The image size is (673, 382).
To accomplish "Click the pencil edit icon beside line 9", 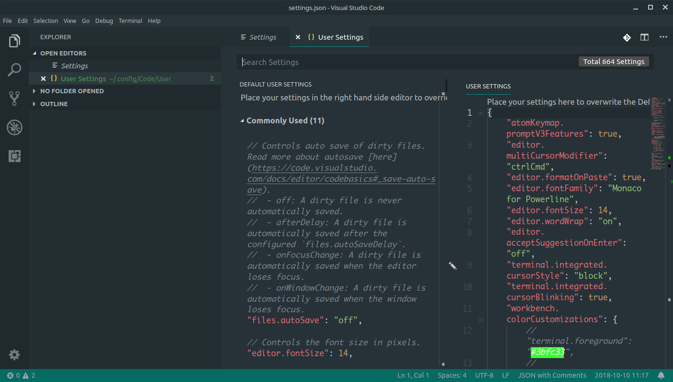I will coord(453,265).
